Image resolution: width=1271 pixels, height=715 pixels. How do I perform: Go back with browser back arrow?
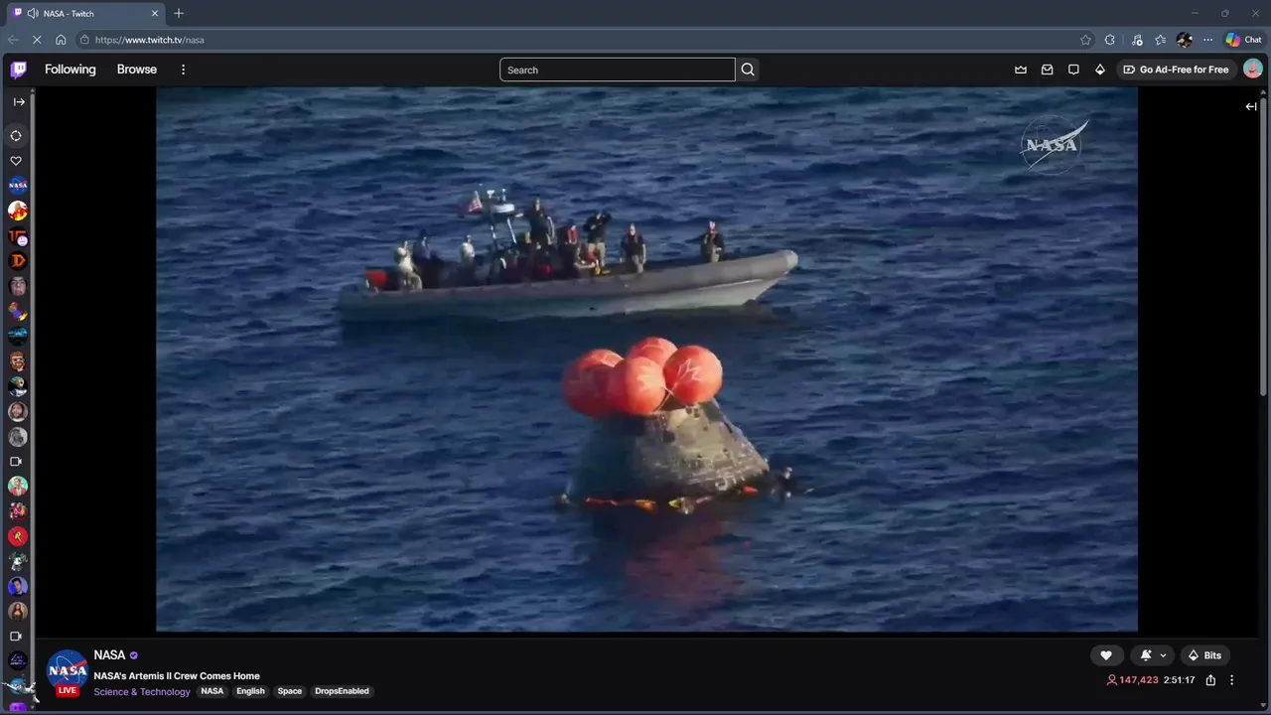click(13, 40)
